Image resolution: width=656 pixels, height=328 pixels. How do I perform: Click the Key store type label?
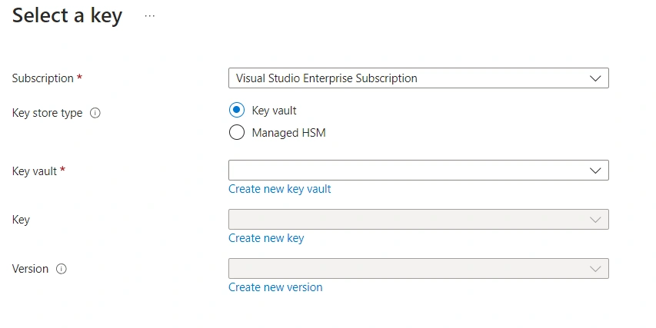47,113
